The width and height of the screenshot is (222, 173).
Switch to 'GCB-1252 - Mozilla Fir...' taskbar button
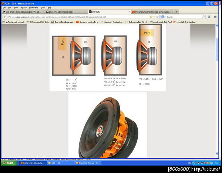pyautogui.click(x=33, y=163)
